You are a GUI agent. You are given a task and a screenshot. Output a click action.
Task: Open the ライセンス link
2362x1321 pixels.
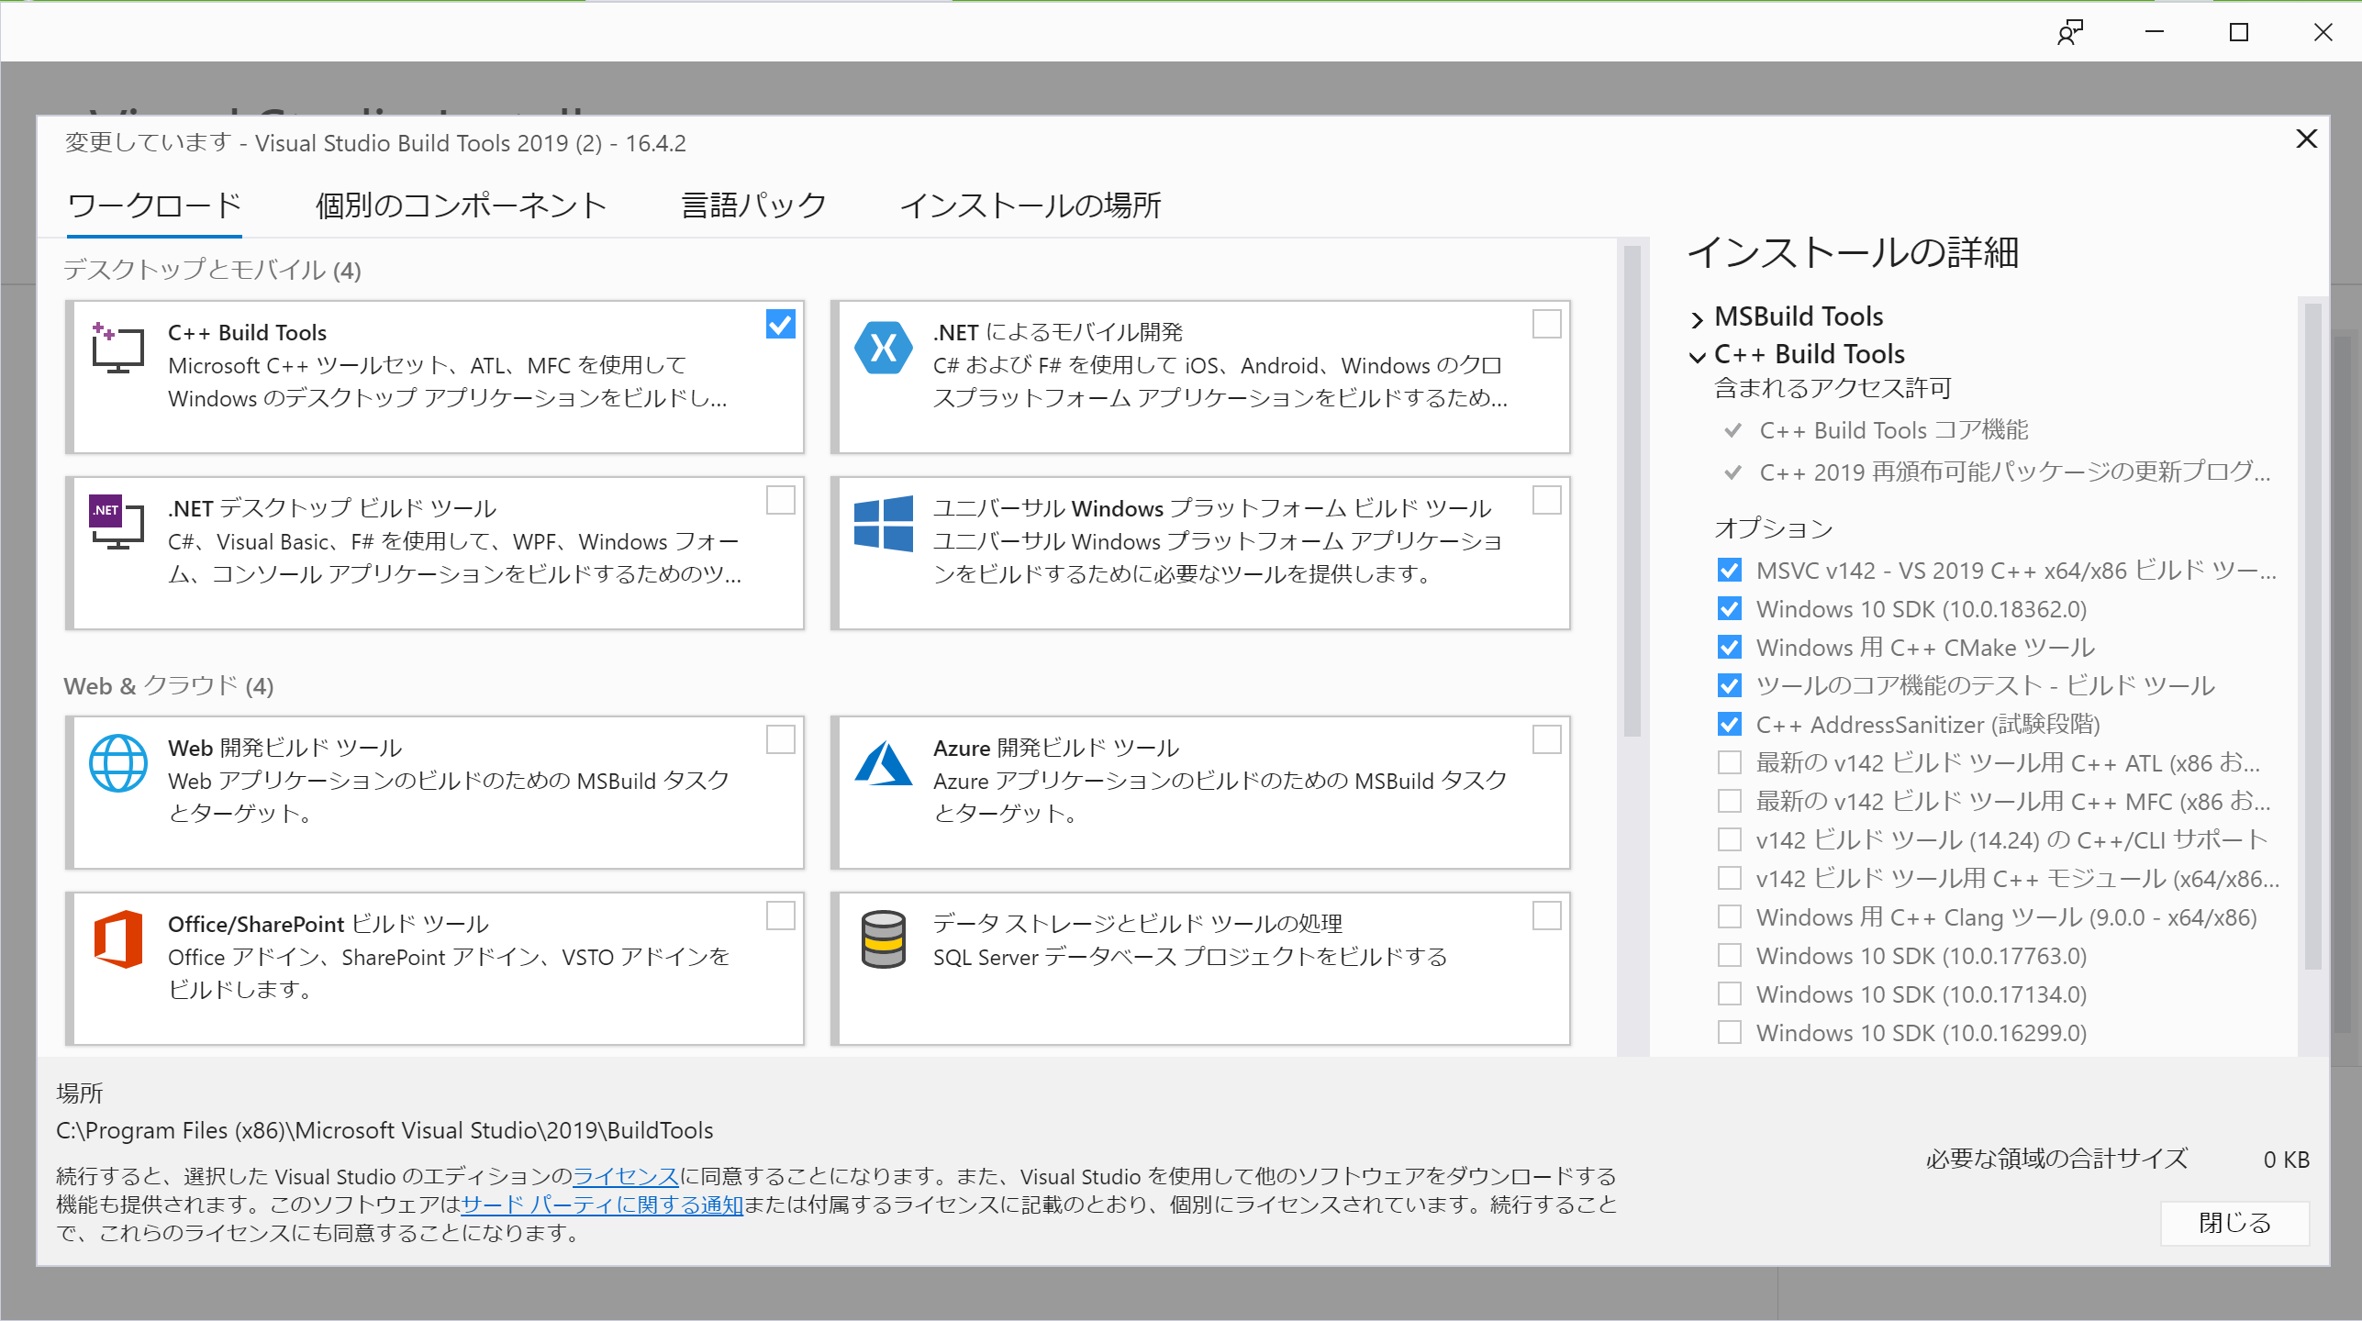(x=626, y=1176)
